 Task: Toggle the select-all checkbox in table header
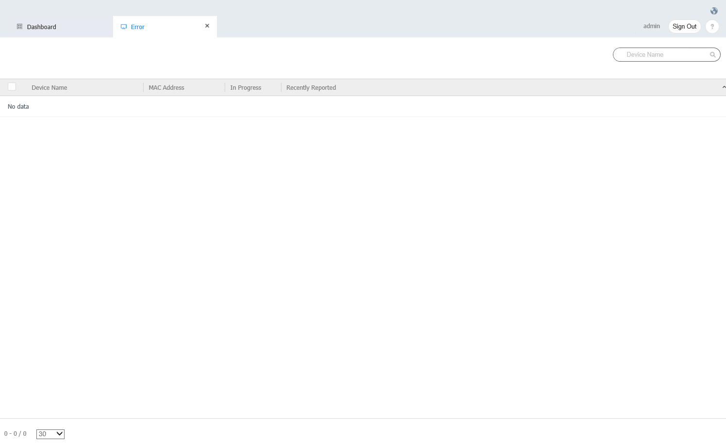click(12, 86)
